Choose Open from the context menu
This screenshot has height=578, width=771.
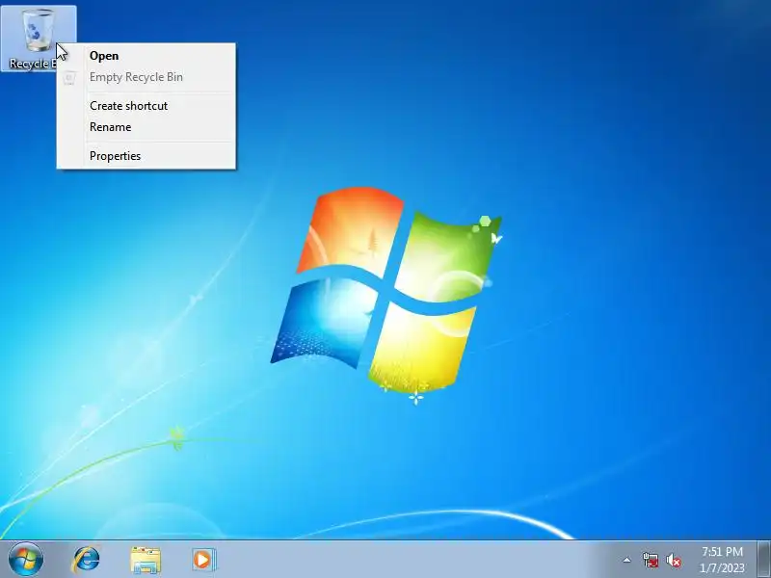pyautogui.click(x=146, y=56)
